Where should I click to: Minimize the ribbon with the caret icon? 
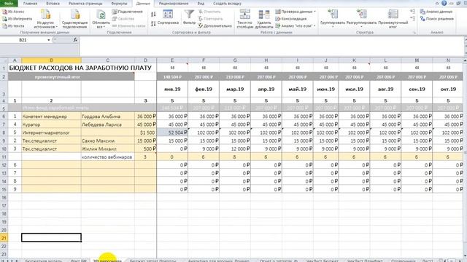[437, 3]
